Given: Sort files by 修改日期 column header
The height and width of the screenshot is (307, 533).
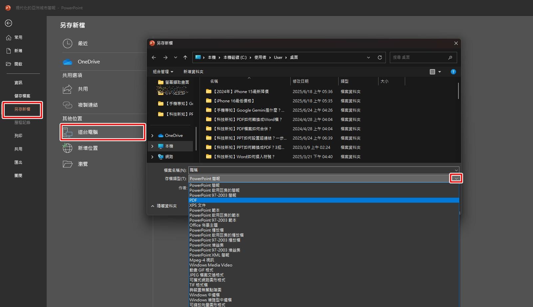Looking at the screenshot, I should click(x=301, y=81).
